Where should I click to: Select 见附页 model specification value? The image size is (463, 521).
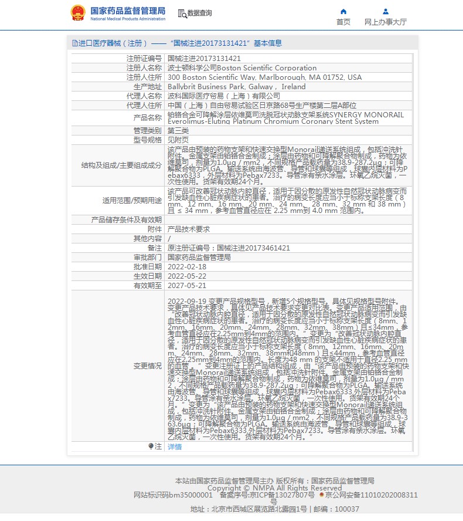(178, 140)
